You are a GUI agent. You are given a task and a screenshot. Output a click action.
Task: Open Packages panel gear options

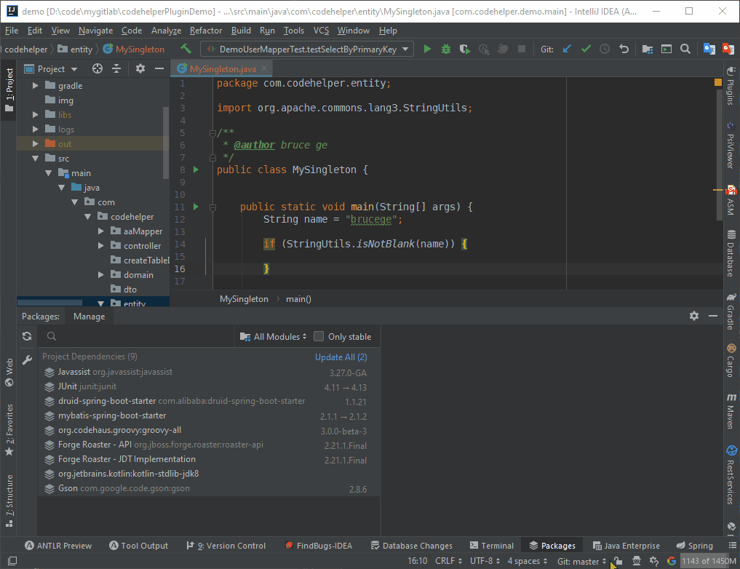(x=693, y=316)
